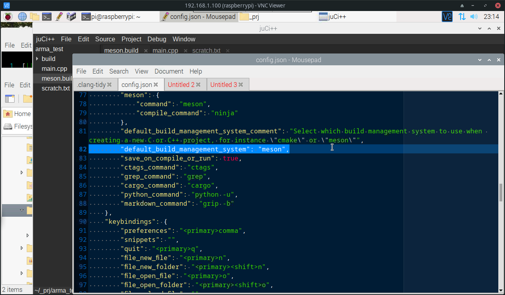Close the Untitled 2 tab
The image size is (505, 295).
198,85
